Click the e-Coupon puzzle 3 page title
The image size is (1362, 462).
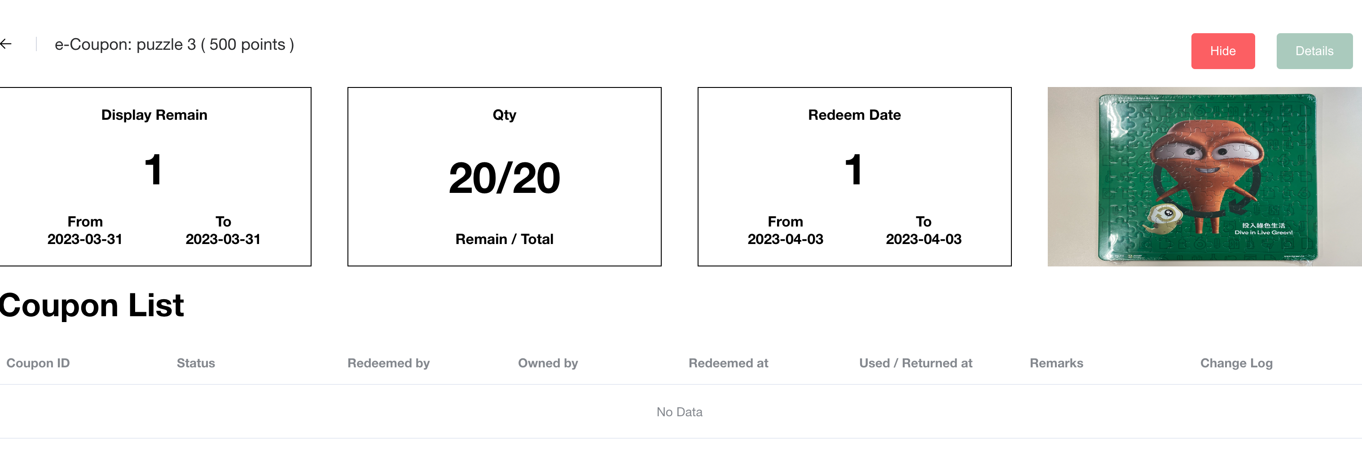click(x=174, y=45)
